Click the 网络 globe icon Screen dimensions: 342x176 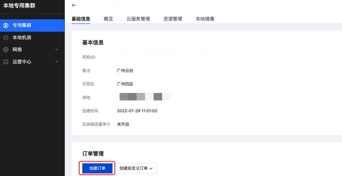click(x=6, y=50)
